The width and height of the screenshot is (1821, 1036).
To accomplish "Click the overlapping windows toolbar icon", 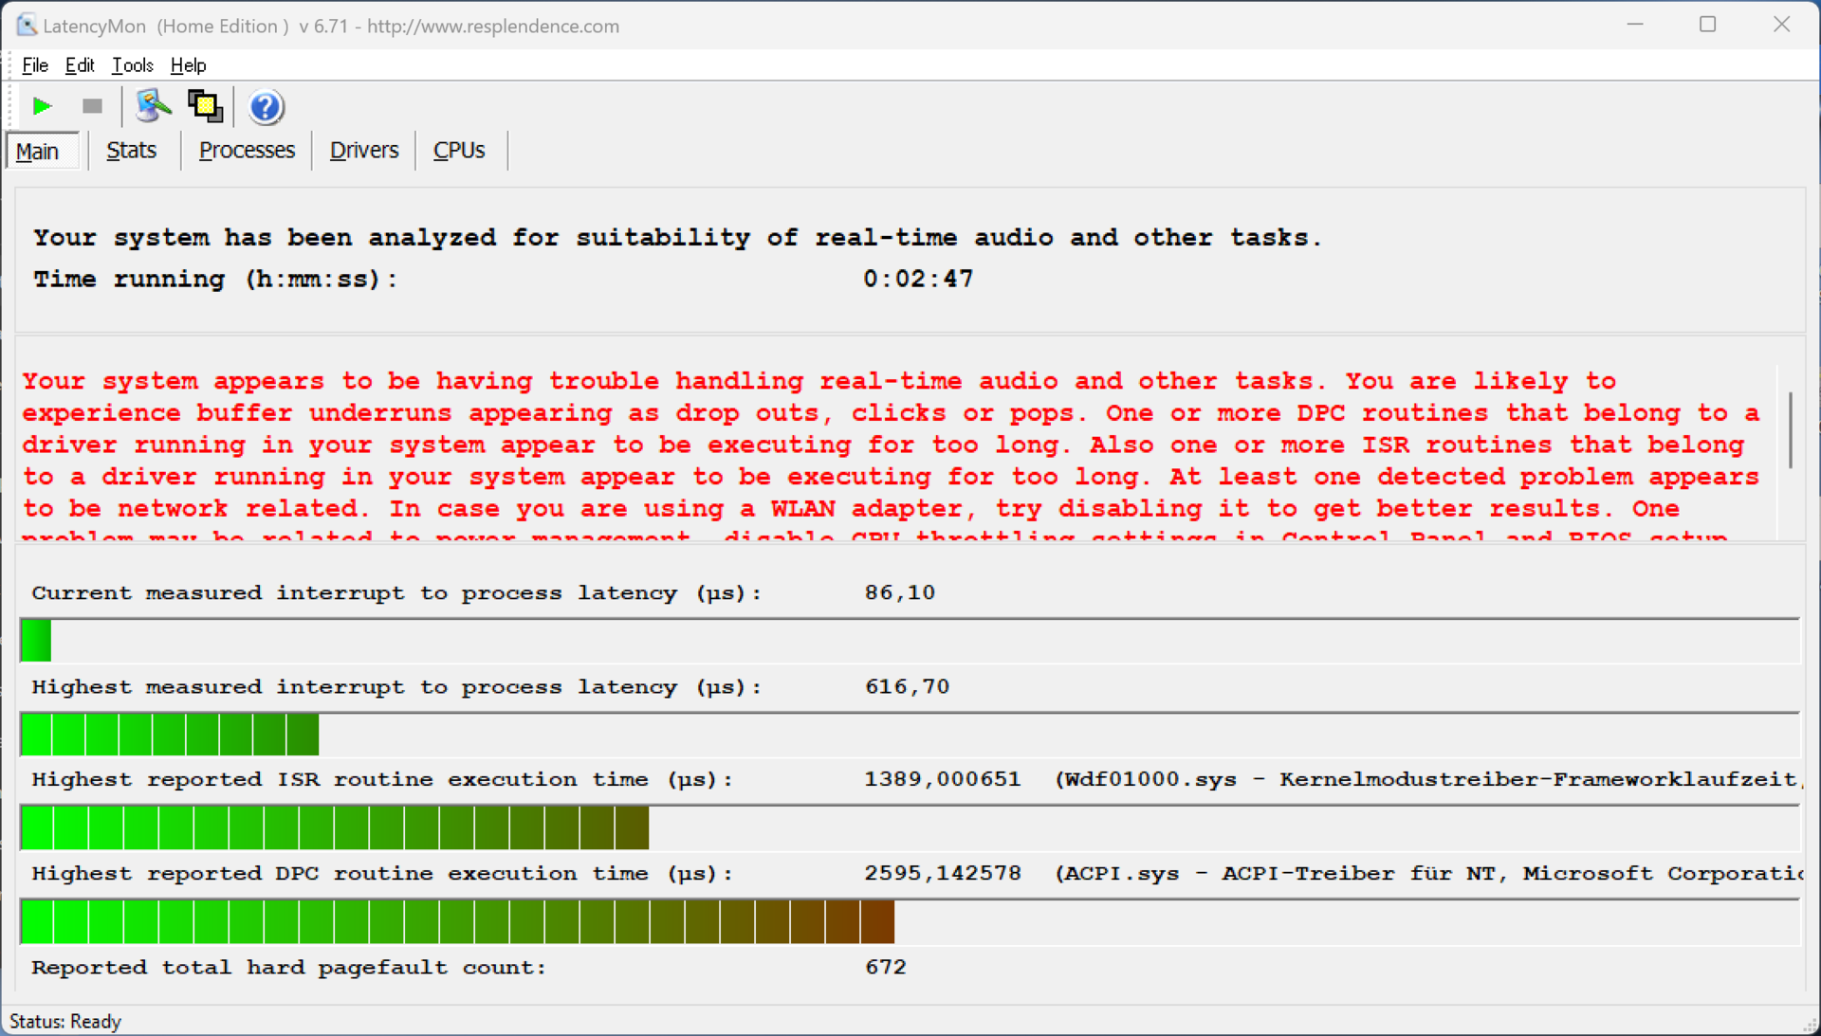I will [x=205, y=106].
